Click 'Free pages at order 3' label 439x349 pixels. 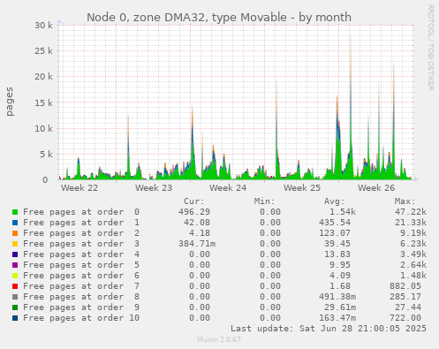point(81,244)
